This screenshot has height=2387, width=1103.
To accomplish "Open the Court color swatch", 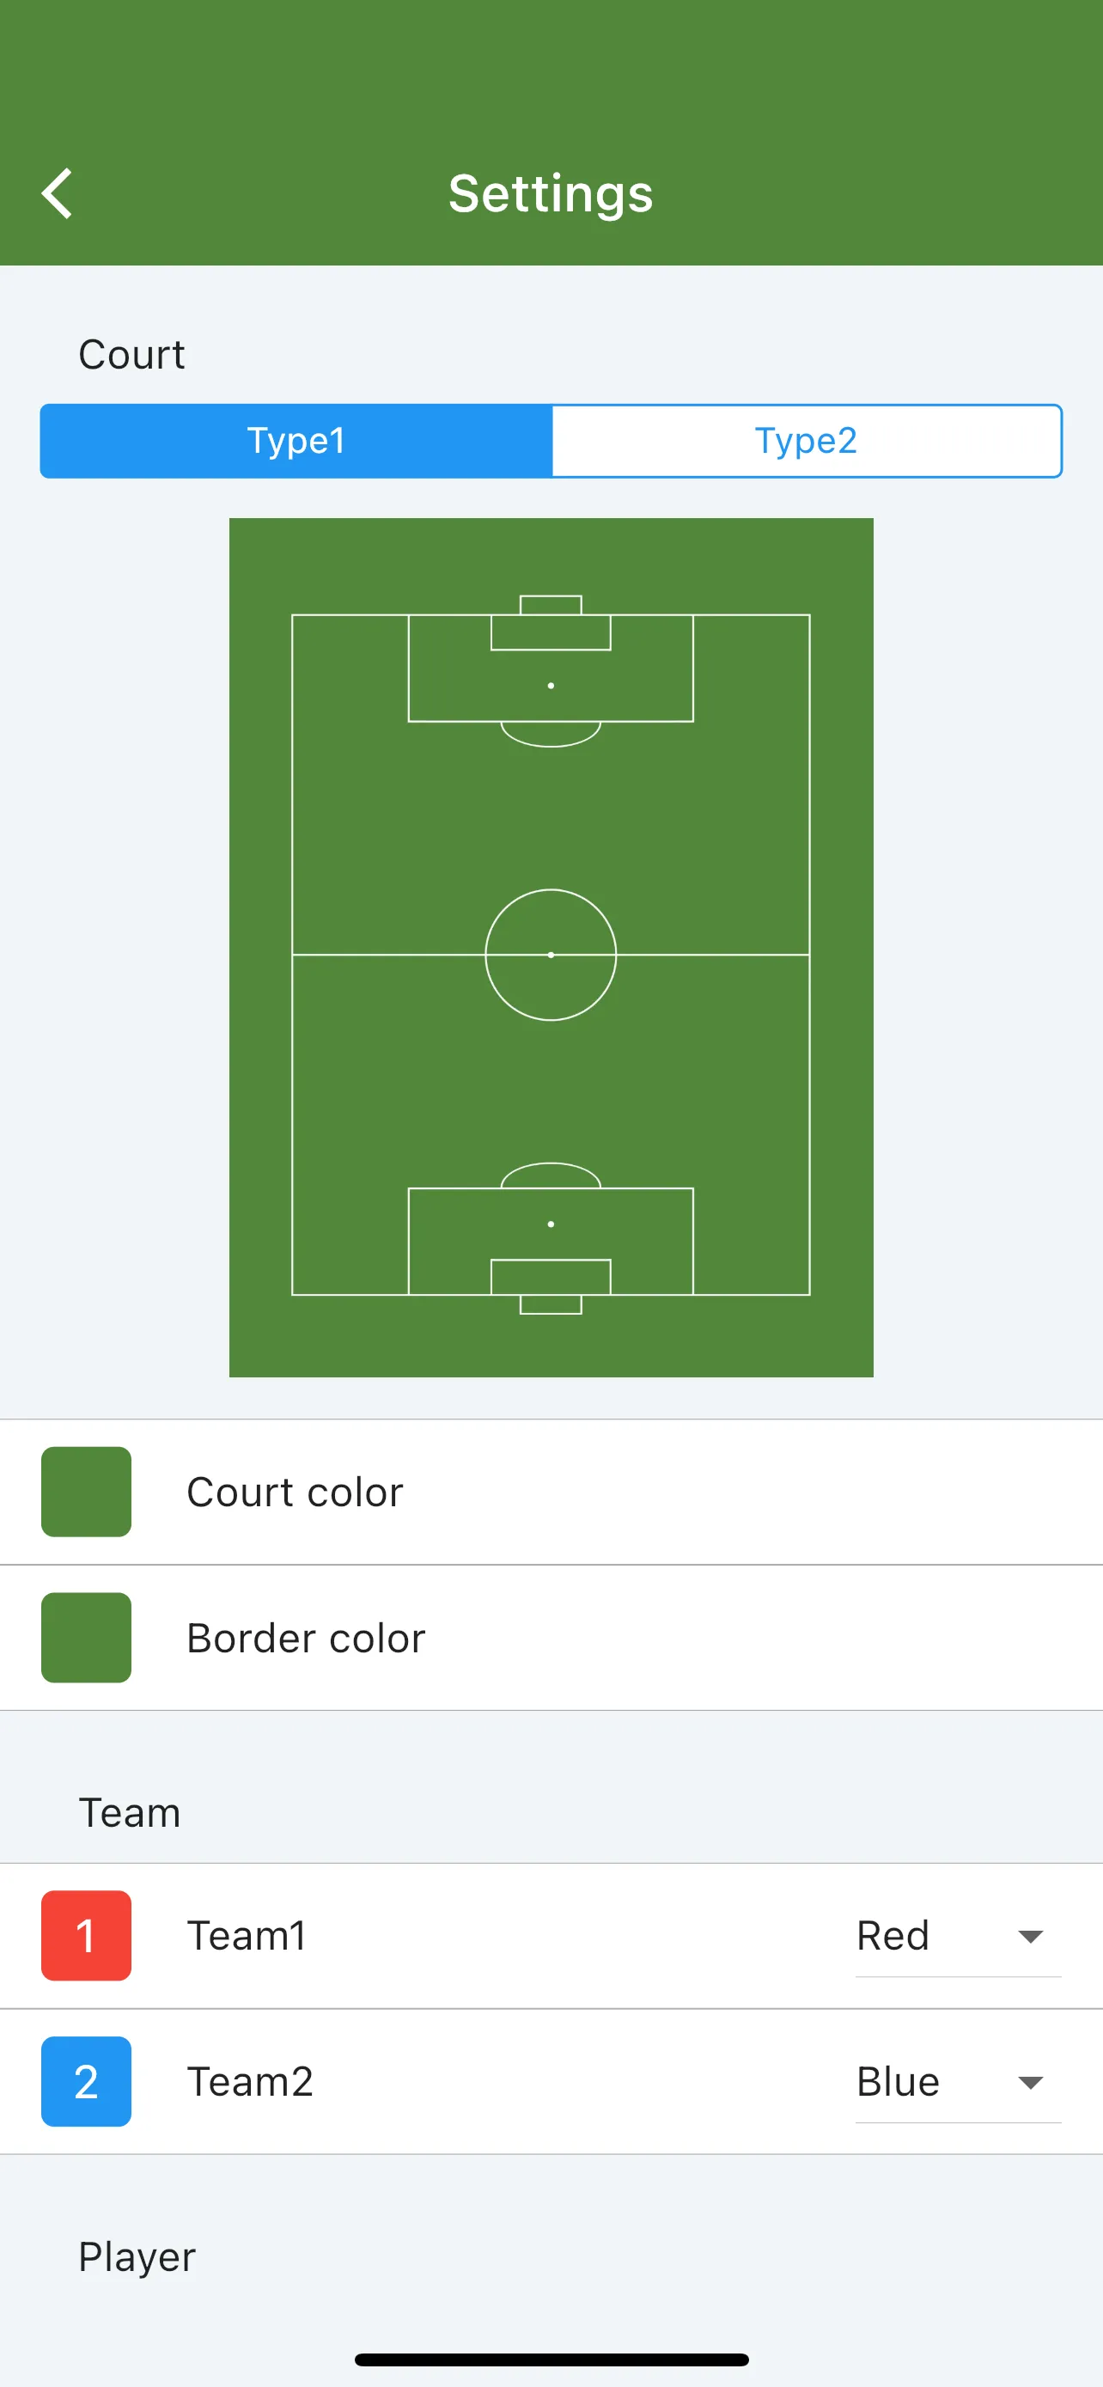I will click(86, 1492).
